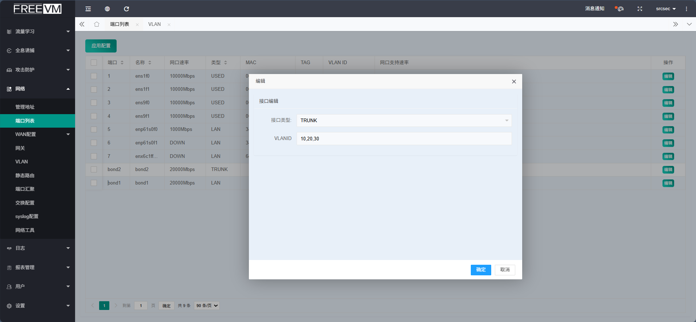
Task: Switch to the VLAN tab
Action: point(155,24)
